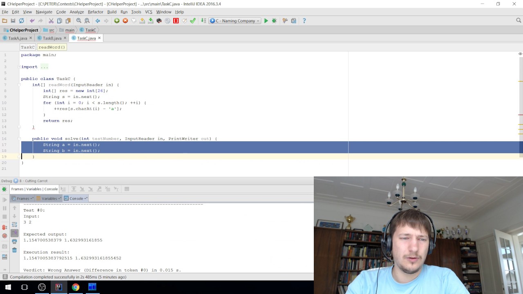Viewport: 523px width, 294px height.
Task: Open the Frames debugger tab
Action: 22,198
